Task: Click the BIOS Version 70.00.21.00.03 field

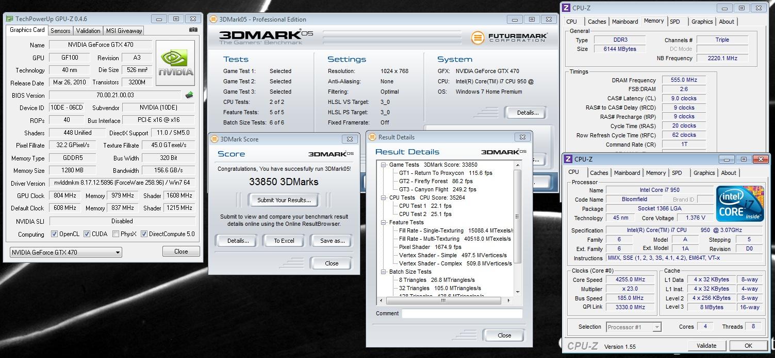Action: 115,95
